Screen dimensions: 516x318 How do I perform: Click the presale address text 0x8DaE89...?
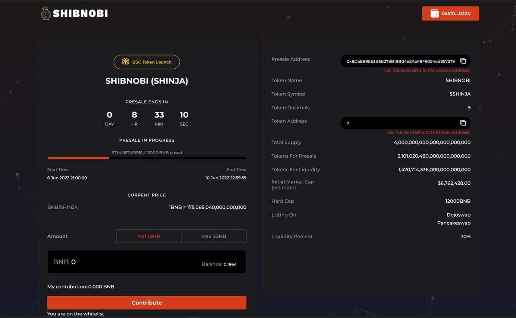click(x=400, y=61)
